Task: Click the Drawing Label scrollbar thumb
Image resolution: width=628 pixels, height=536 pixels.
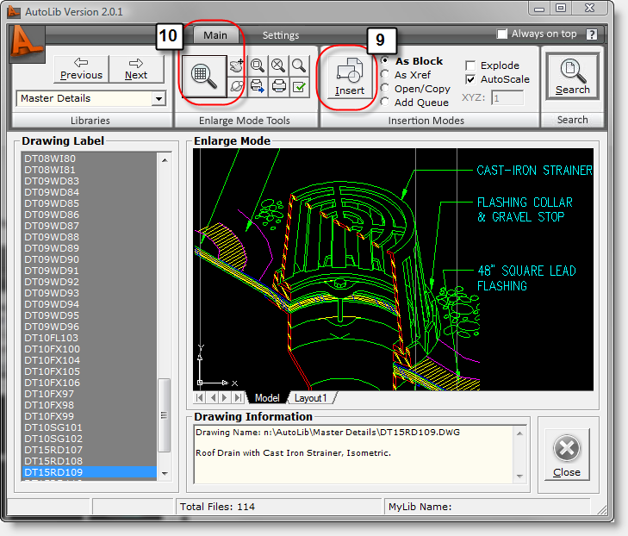Action: click(165, 415)
